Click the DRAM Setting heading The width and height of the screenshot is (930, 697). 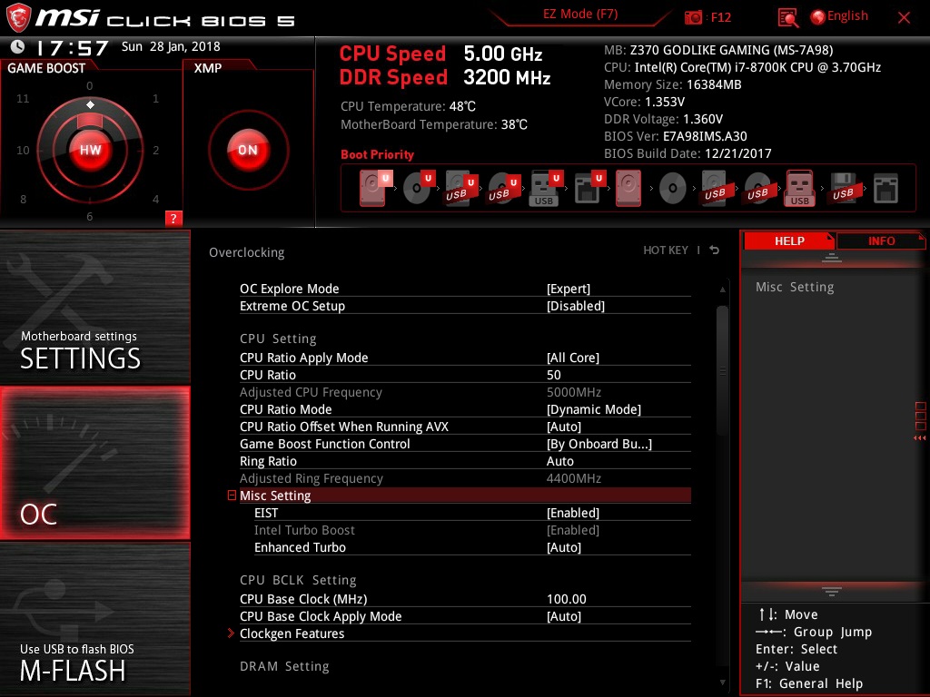[284, 666]
